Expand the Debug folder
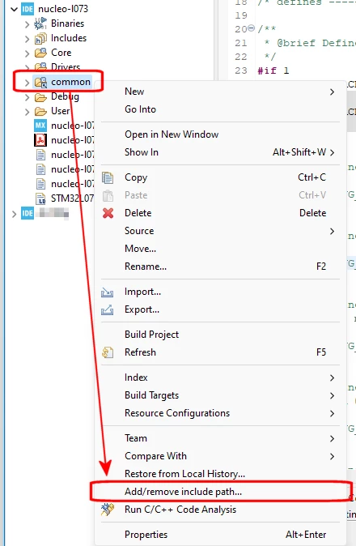 click(28, 97)
